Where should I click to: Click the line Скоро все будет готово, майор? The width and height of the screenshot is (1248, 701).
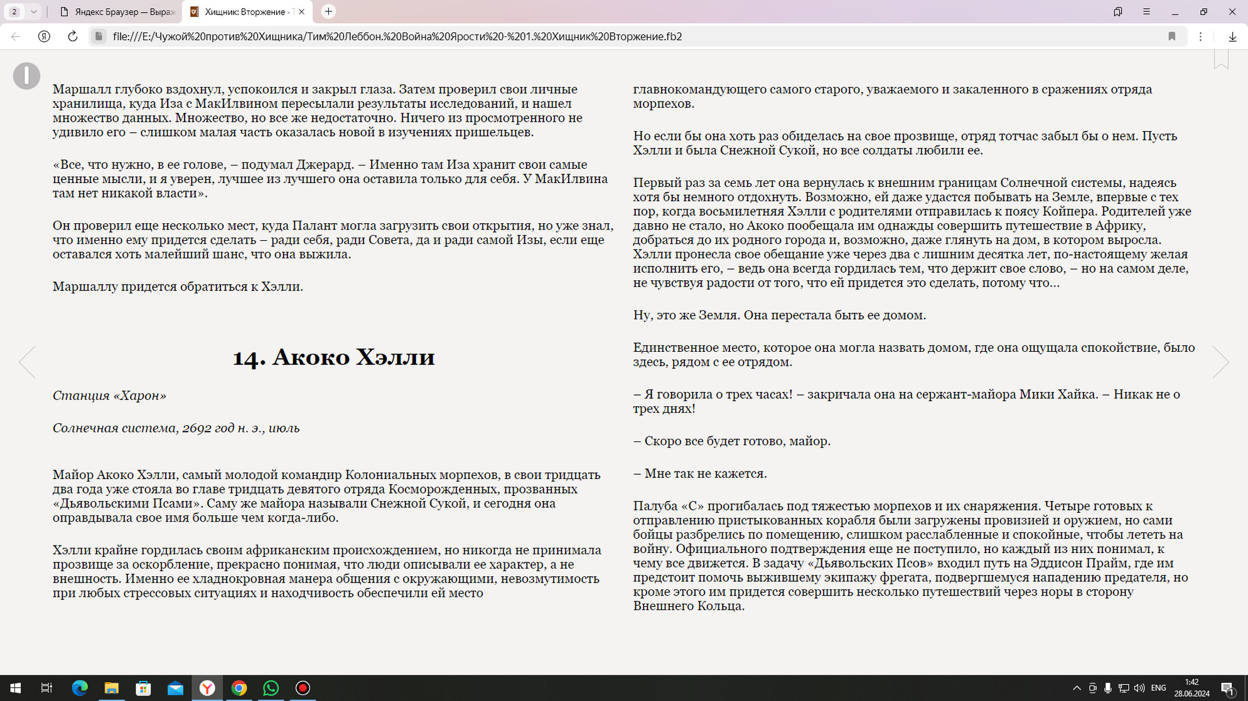(x=731, y=441)
